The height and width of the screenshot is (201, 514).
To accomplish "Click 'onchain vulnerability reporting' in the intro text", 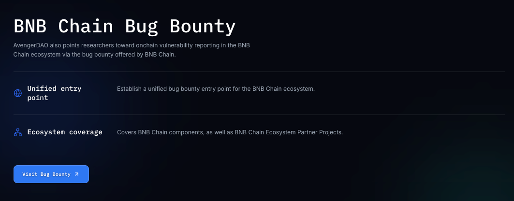I will (x=176, y=45).
